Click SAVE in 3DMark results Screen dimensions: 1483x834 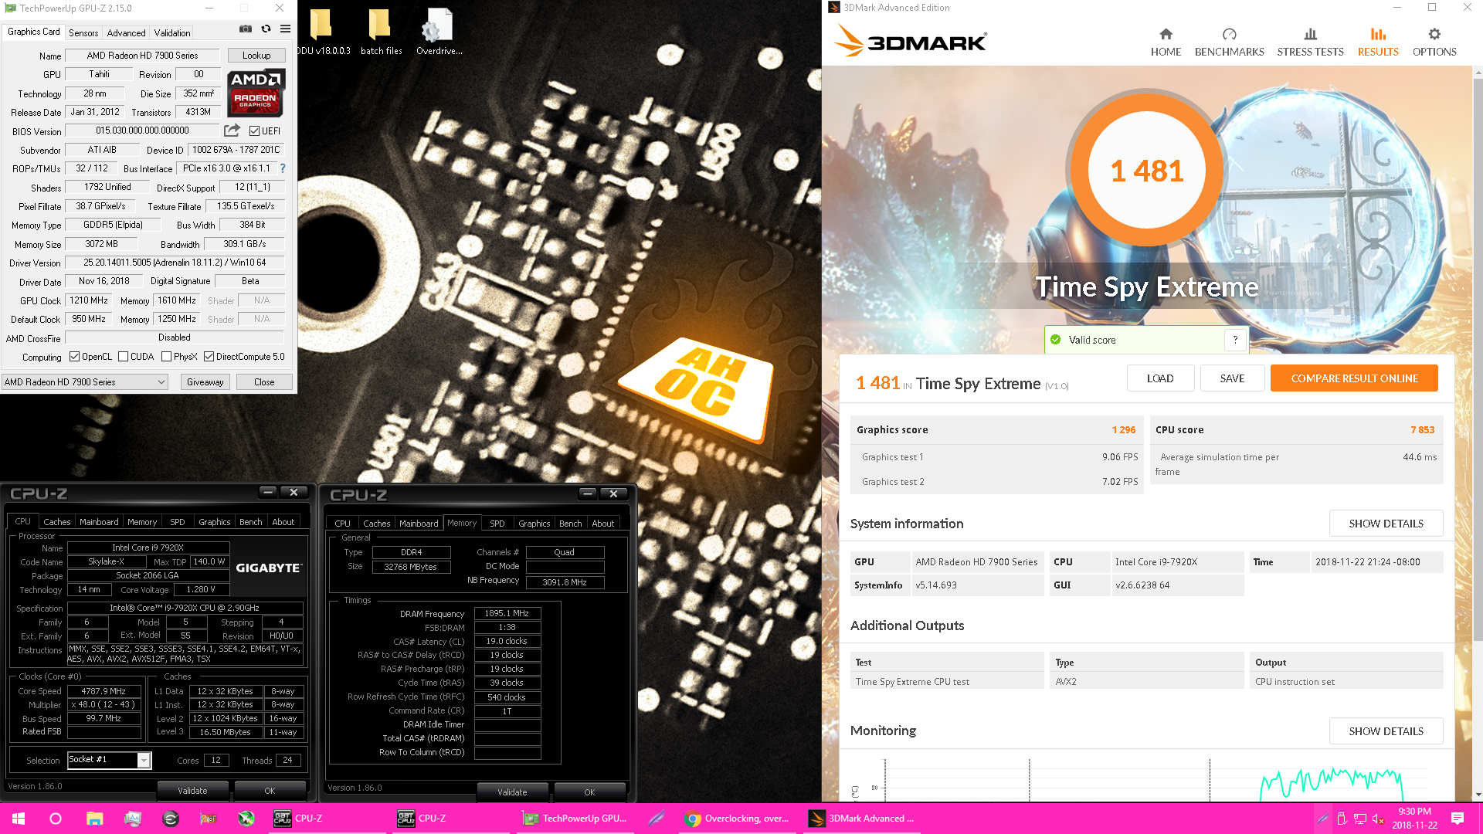[1232, 378]
